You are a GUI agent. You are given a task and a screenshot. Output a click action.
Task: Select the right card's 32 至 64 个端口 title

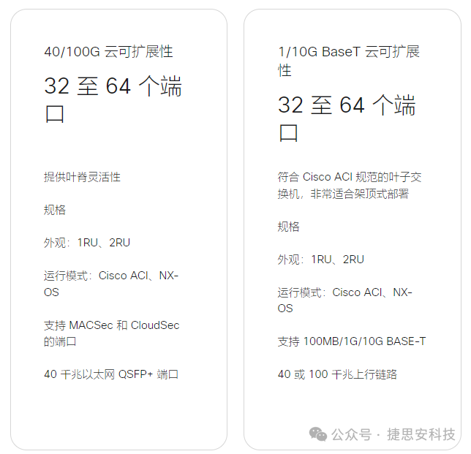point(347,118)
